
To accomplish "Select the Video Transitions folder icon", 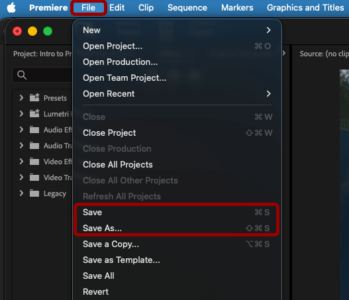I will click(x=34, y=177).
